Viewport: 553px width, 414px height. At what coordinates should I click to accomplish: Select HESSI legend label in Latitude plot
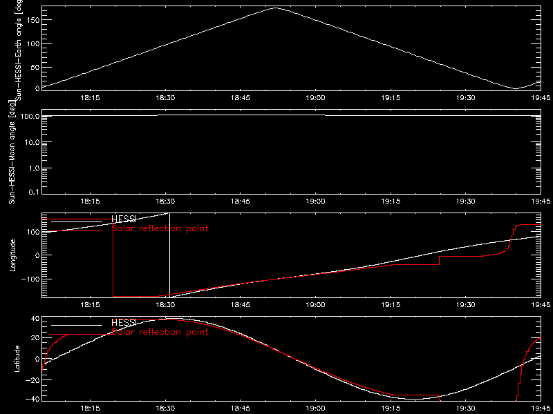point(124,322)
